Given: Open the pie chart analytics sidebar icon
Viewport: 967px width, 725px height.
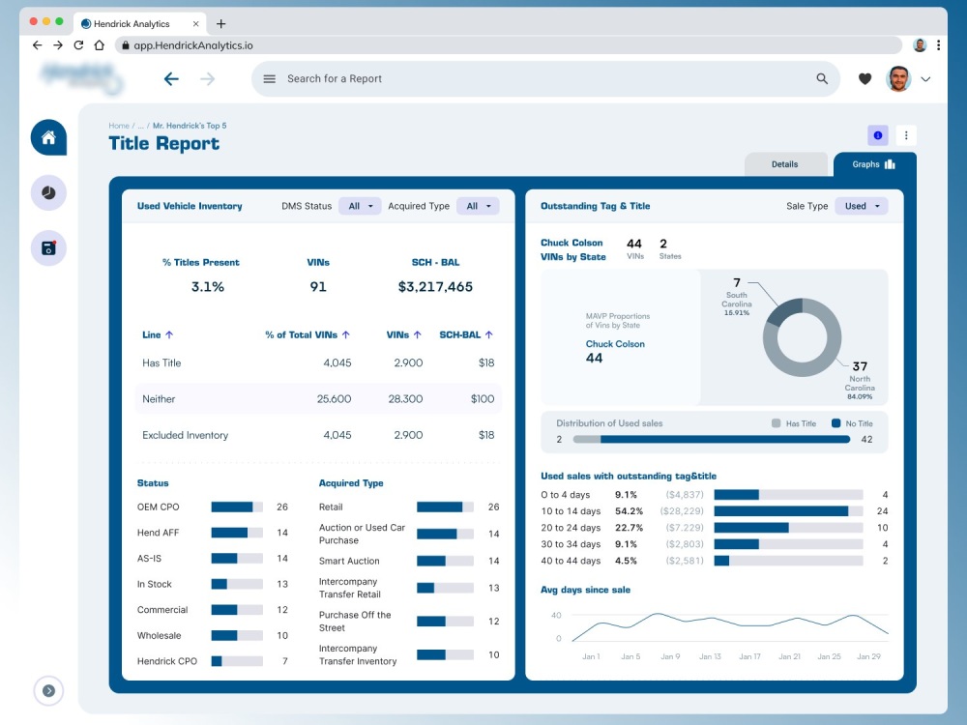Looking at the screenshot, I should [48, 193].
